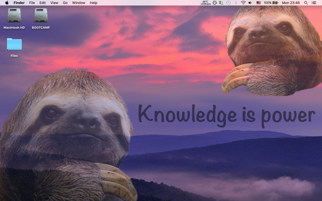Viewport: 322px width, 201px height.
Task: Click the Files folder label
Action: point(14,56)
